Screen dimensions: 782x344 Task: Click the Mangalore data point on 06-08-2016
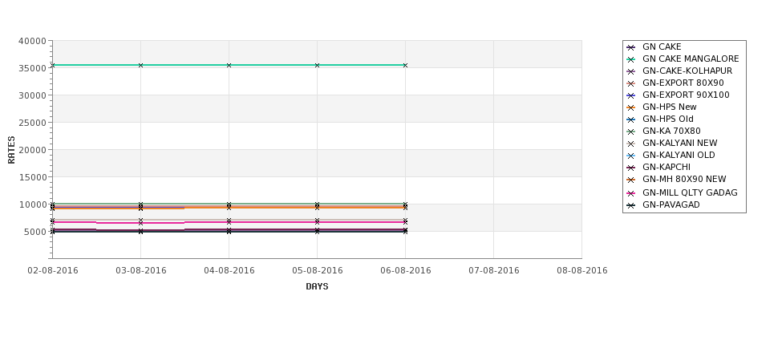(x=406, y=65)
